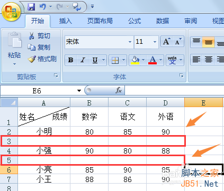The width and height of the screenshot is (224, 191).
Task: Increase font size with the large A
Action: coord(167,42)
